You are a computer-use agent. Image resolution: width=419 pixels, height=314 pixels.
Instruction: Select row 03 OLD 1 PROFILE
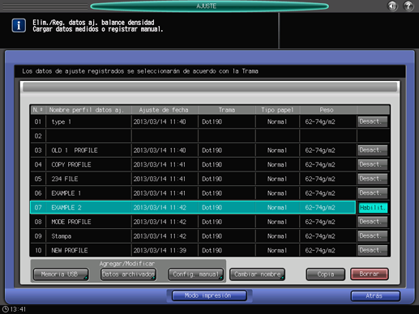(193, 151)
